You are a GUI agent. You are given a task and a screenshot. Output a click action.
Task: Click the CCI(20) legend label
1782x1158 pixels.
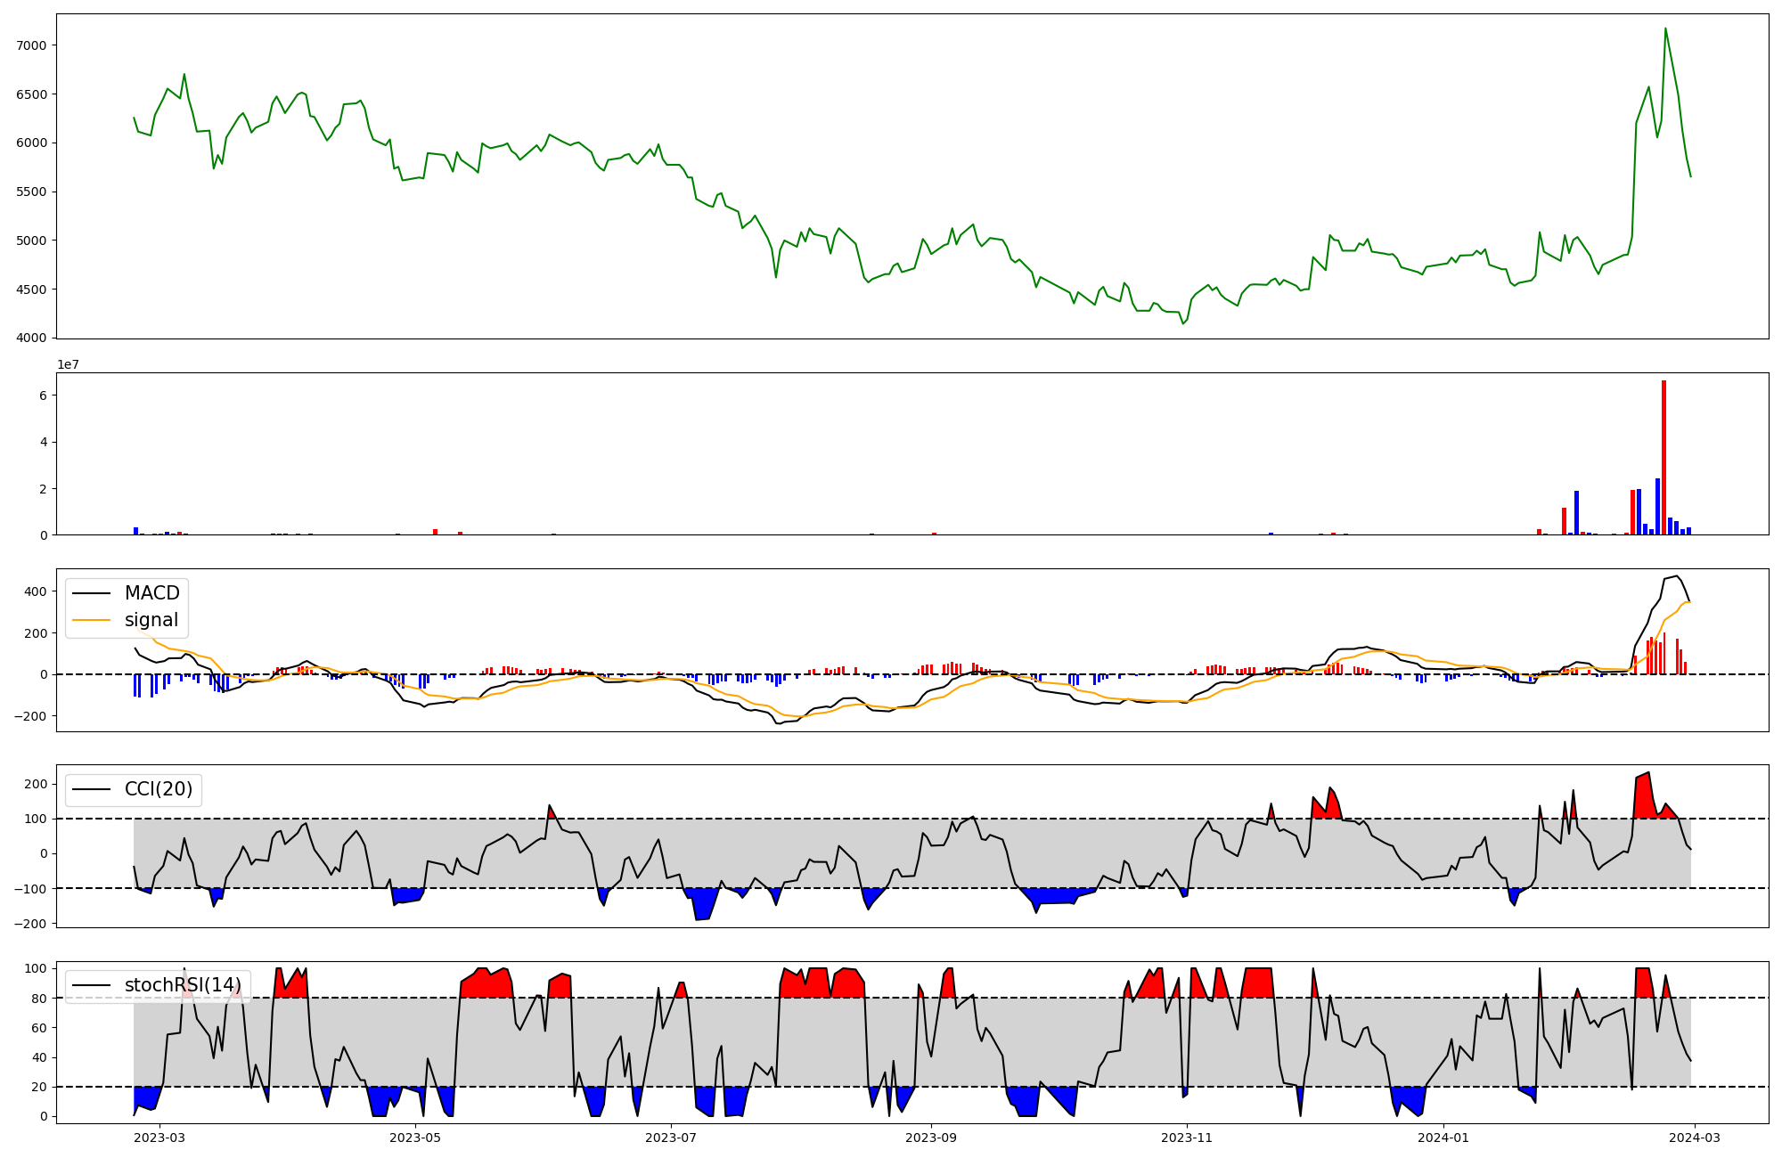pos(159,790)
